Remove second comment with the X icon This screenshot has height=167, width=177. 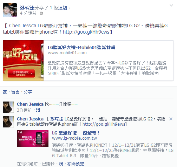[x=171, y=119]
